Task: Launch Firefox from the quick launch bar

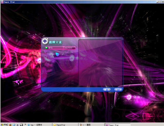Action: click(10, 125)
